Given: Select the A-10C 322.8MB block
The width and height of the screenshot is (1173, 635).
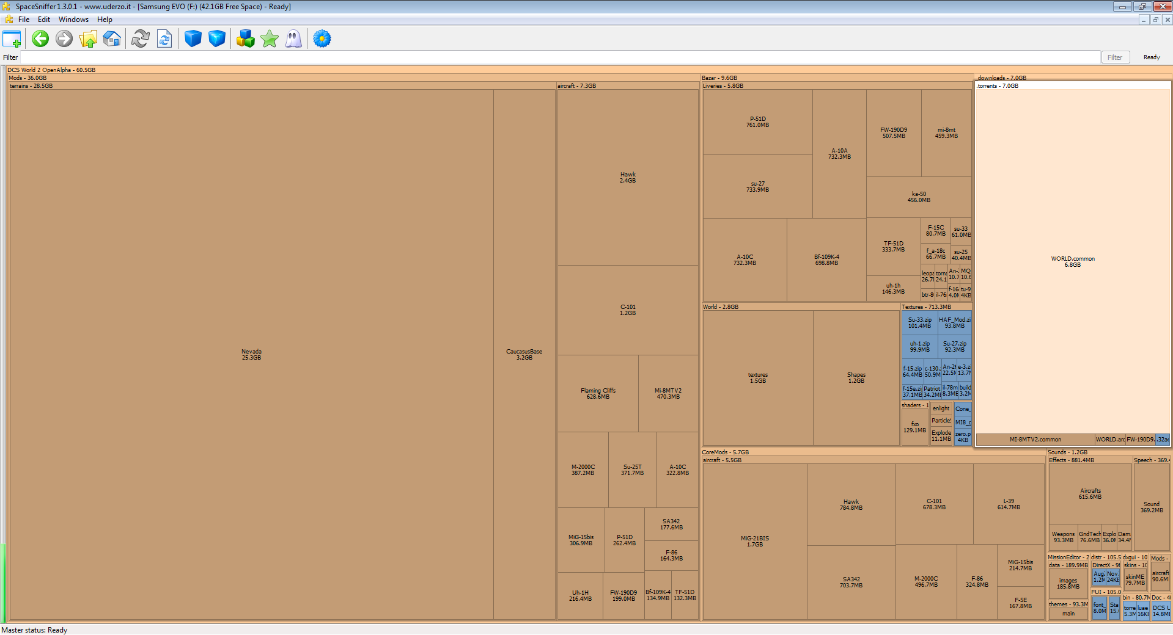Looking at the screenshot, I should [677, 470].
